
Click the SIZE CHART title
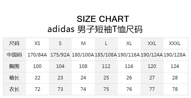(x=103, y=19)
